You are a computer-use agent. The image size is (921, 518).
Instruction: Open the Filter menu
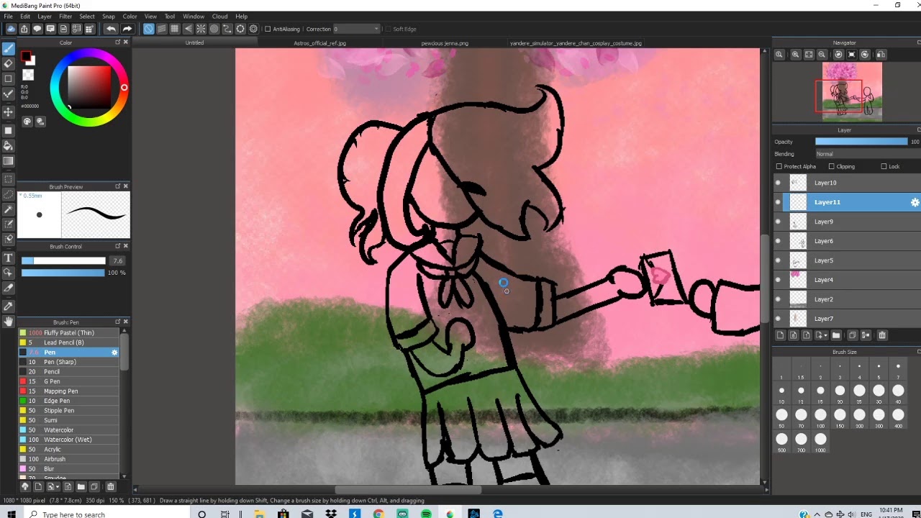65,16
